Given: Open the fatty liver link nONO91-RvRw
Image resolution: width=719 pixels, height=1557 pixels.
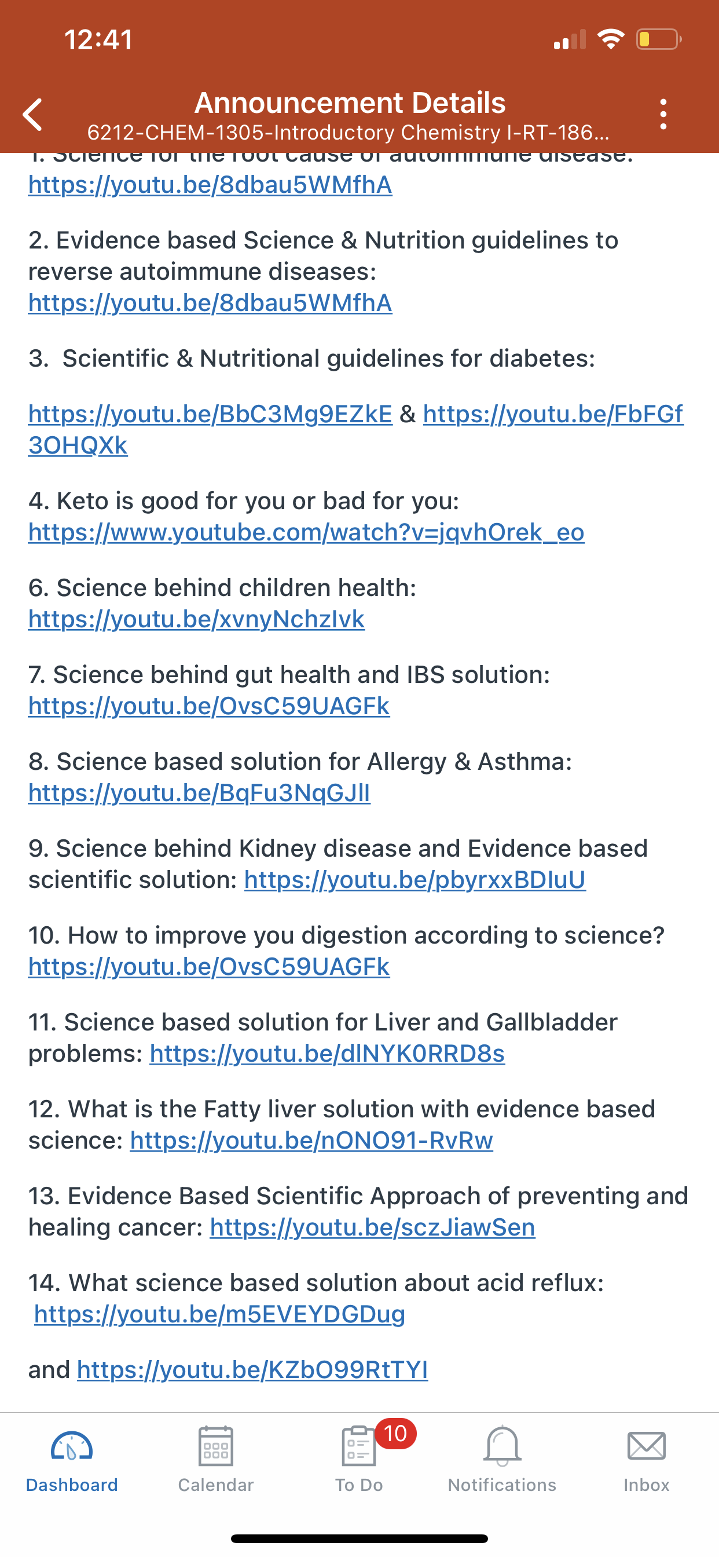Looking at the screenshot, I should [x=312, y=1141].
